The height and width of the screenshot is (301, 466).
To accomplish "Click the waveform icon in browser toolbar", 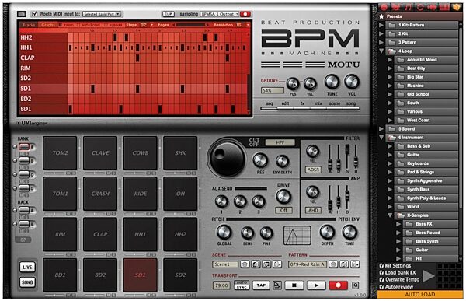I will click(x=432, y=7).
